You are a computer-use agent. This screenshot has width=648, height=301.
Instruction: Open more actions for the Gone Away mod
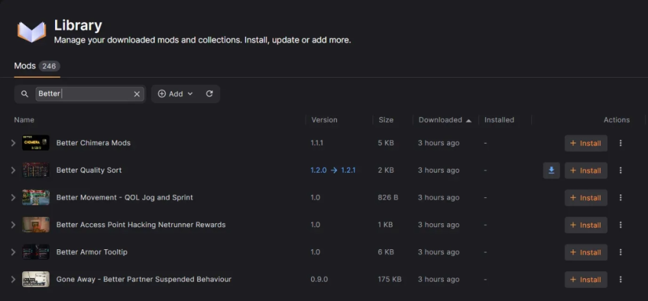(620, 280)
